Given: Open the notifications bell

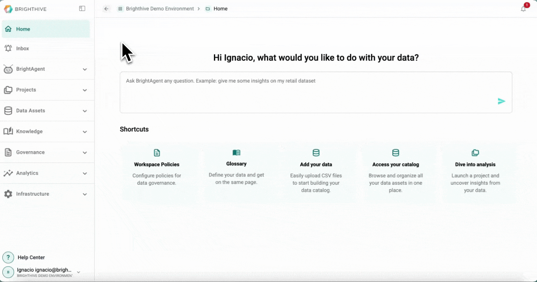Looking at the screenshot, I should pos(523,9).
